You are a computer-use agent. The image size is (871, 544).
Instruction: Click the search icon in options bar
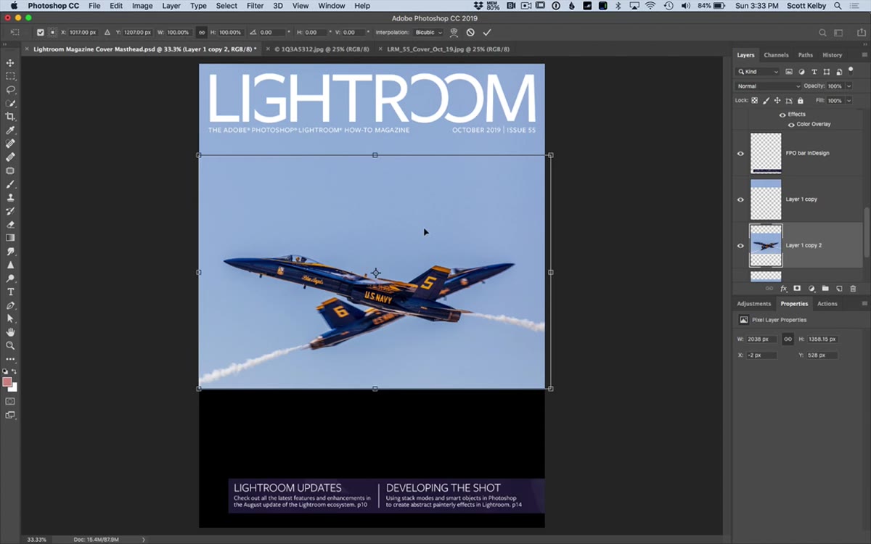click(x=822, y=33)
